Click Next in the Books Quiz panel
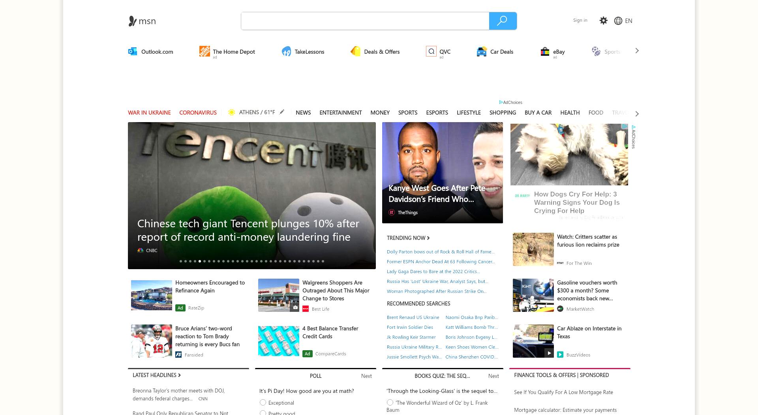Image resolution: width=758 pixels, height=415 pixels. click(493, 376)
